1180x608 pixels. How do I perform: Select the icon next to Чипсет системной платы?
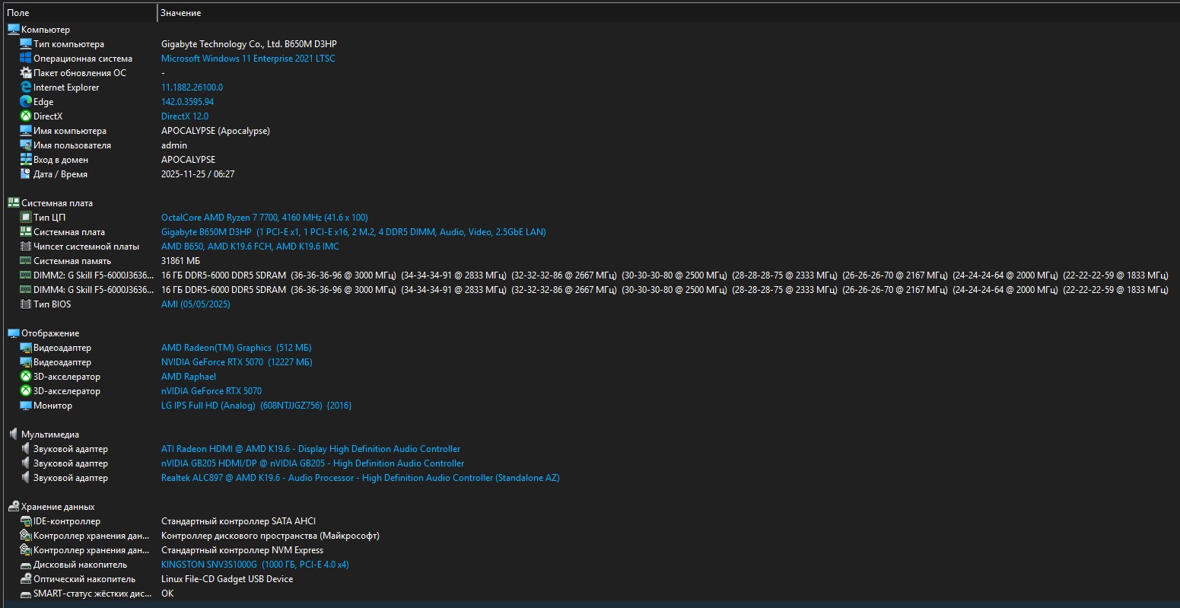[26, 247]
